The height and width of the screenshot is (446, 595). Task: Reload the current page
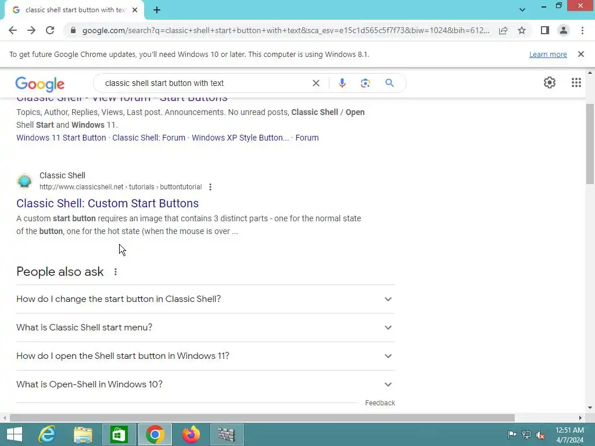tap(50, 30)
